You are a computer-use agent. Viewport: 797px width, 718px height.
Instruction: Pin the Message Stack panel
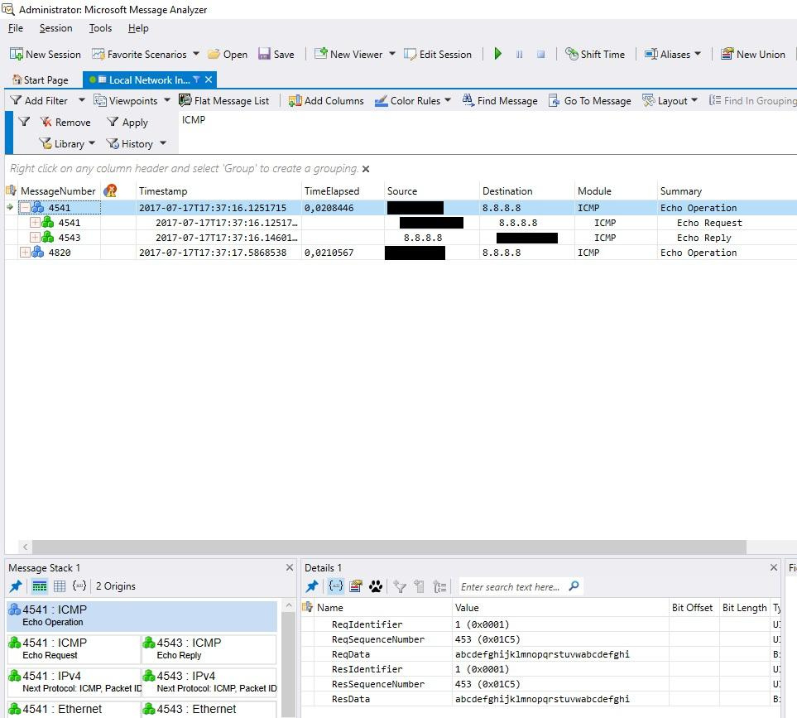click(16, 586)
